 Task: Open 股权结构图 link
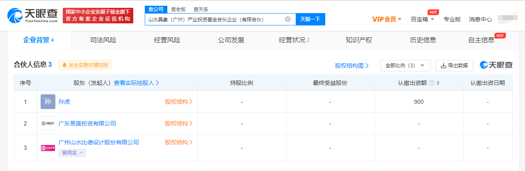352,66
